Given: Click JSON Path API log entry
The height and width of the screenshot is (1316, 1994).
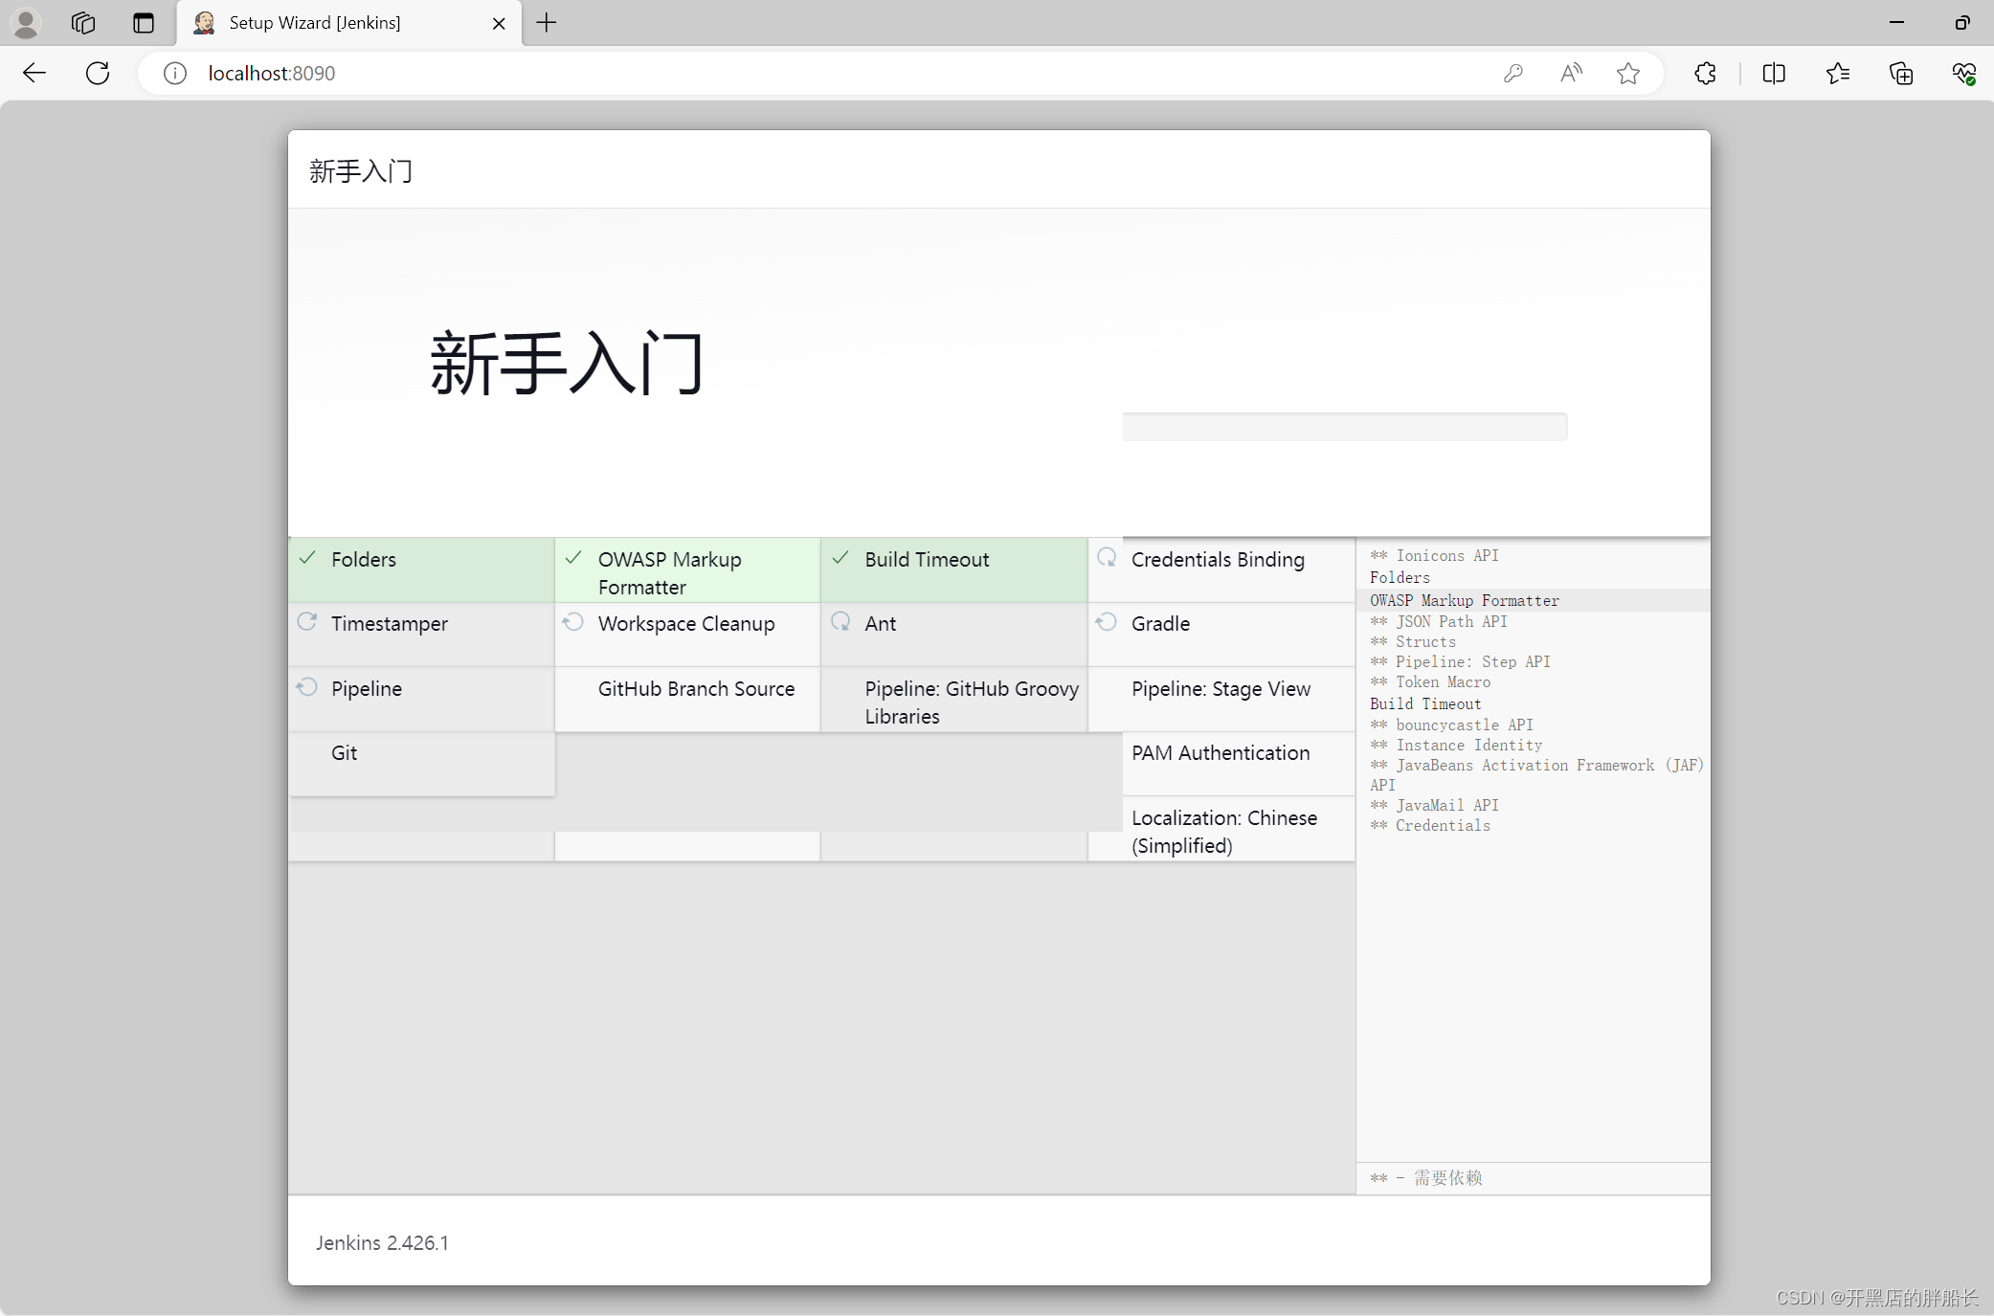Looking at the screenshot, I should (x=1439, y=621).
